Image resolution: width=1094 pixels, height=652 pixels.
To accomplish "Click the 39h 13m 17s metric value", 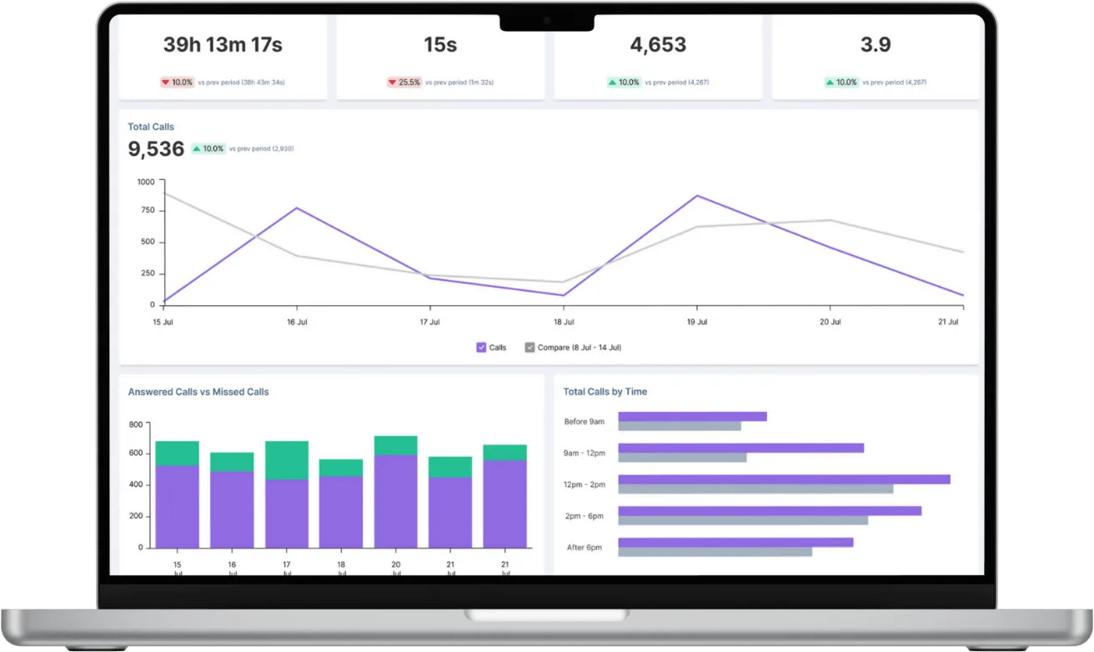I will (223, 45).
